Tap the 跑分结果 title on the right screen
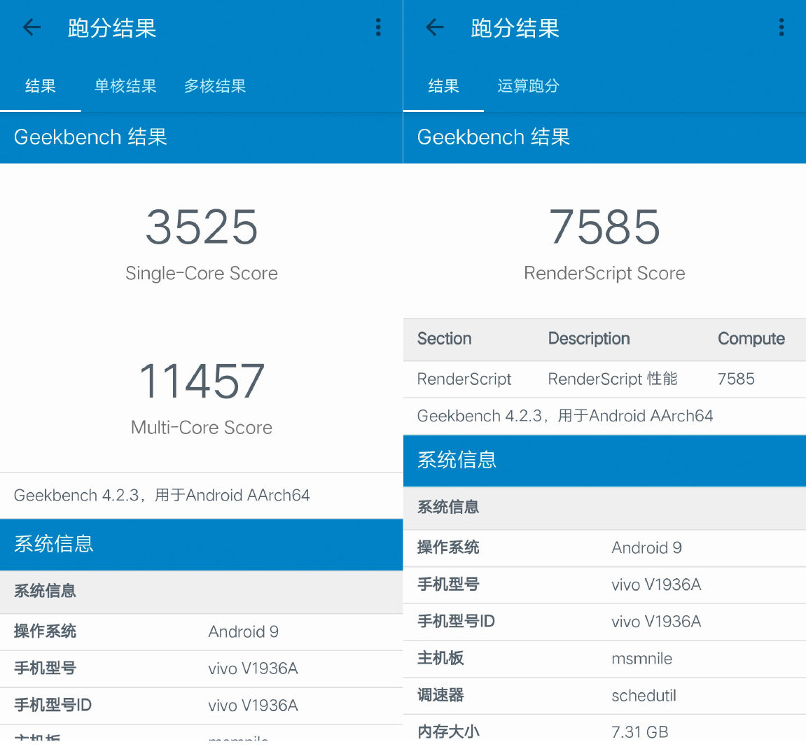 click(x=515, y=27)
